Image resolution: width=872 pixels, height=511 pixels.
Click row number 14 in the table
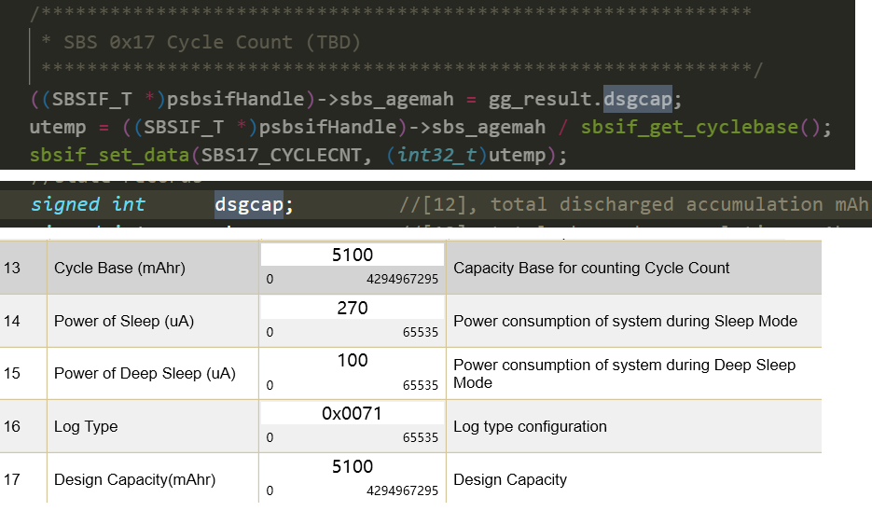coord(12,322)
